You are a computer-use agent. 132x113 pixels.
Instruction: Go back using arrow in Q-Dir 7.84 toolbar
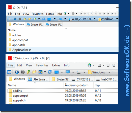[15, 19]
